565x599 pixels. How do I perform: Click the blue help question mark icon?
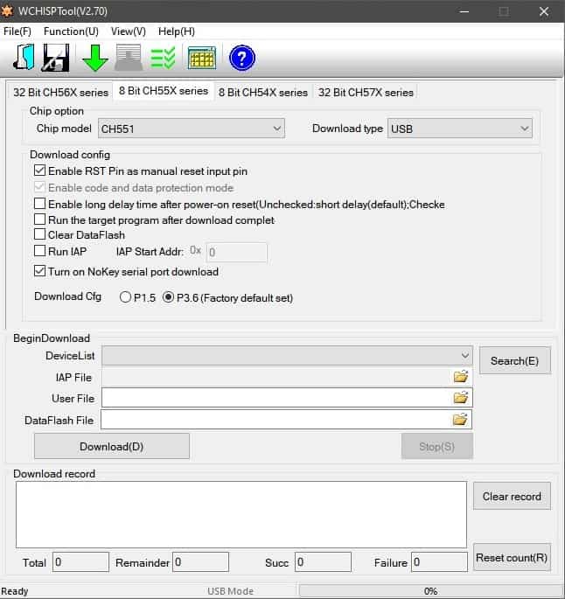click(x=241, y=58)
